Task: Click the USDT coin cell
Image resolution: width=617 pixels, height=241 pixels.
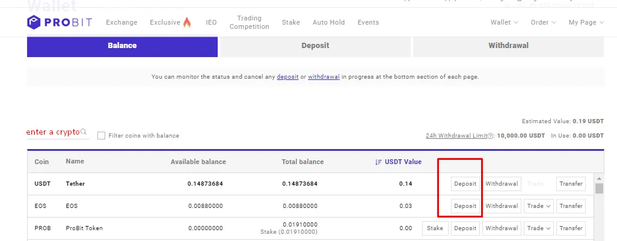Action: (x=43, y=183)
